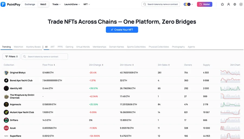Viewport: 244px width, 139px height.
Task: Sort by 24h Volume column
Action: tap(127, 65)
